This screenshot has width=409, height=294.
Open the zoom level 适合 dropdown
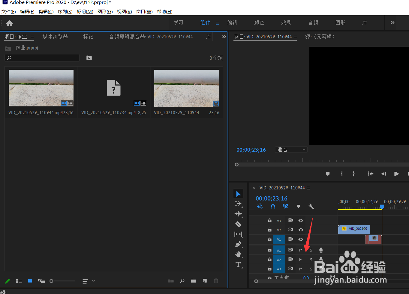click(291, 150)
